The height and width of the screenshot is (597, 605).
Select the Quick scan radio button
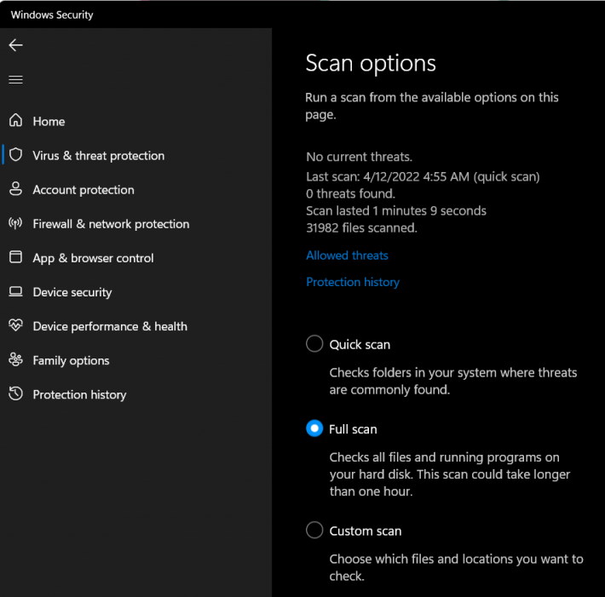point(314,343)
